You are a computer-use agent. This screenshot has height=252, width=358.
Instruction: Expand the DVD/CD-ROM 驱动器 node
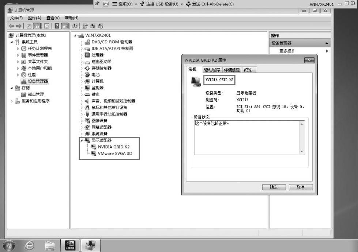82,42
